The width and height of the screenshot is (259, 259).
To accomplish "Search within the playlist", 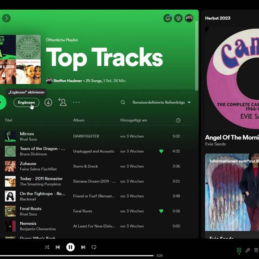I will point(123,102).
